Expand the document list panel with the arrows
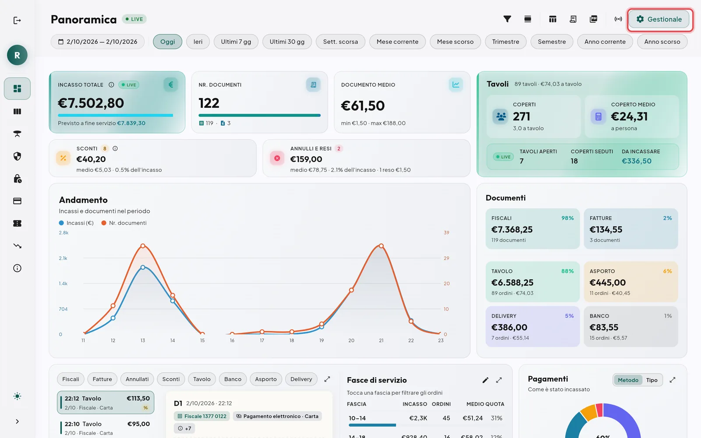701x438 pixels. (327, 379)
